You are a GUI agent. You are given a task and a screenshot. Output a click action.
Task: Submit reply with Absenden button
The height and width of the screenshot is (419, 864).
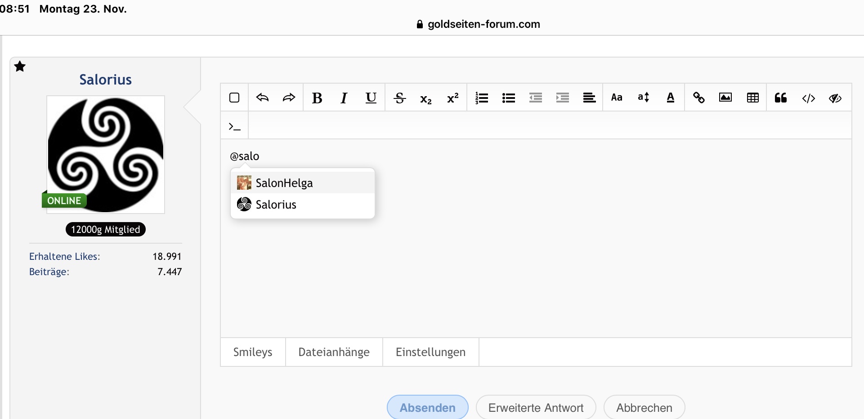click(427, 407)
